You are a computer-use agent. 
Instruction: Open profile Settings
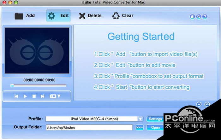(x=155, y=119)
